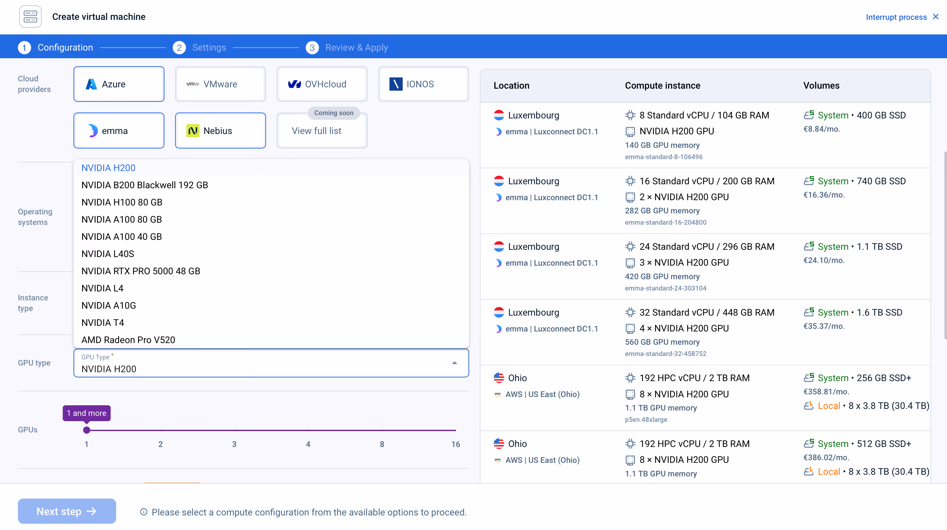Click the US flag for p5en.48xlarge row

point(499,378)
